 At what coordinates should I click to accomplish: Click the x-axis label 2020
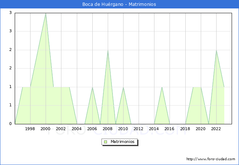[201, 129]
